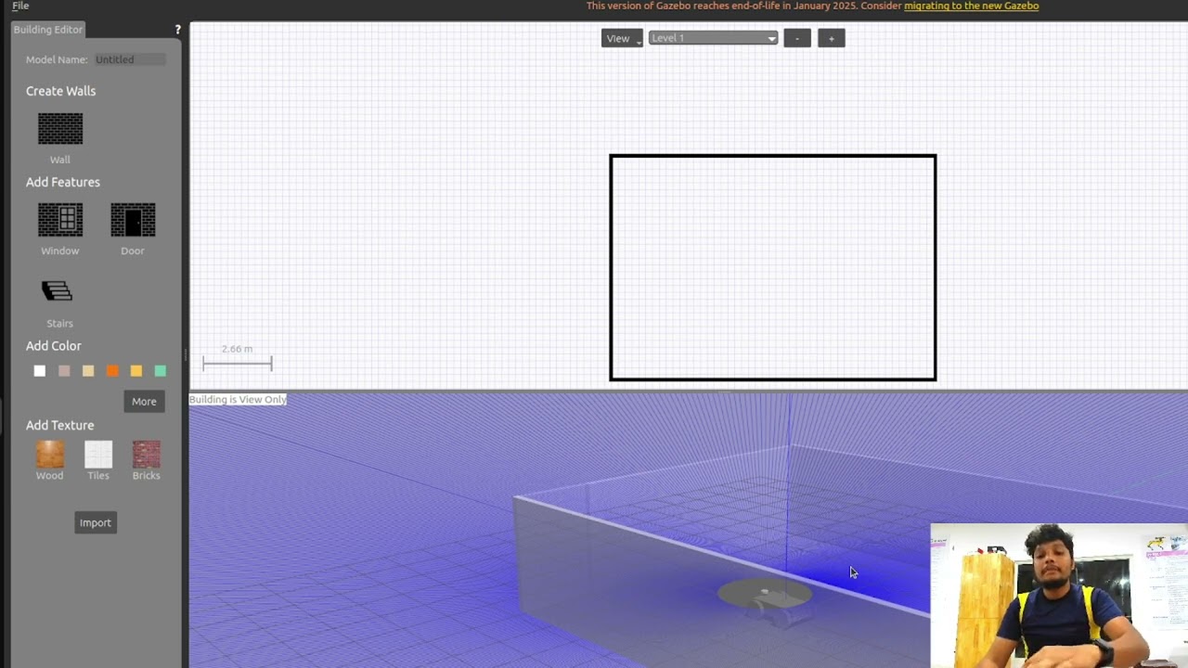
Task: Open the File menu
Action: (x=20, y=6)
